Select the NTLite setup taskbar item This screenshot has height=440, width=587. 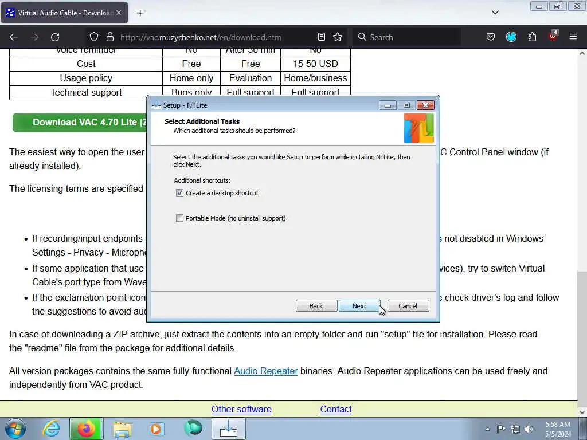pyautogui.click(x=229, y=429)
